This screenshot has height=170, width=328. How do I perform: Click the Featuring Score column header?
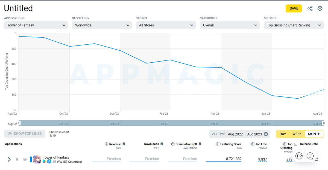click(x=231, y=144)
